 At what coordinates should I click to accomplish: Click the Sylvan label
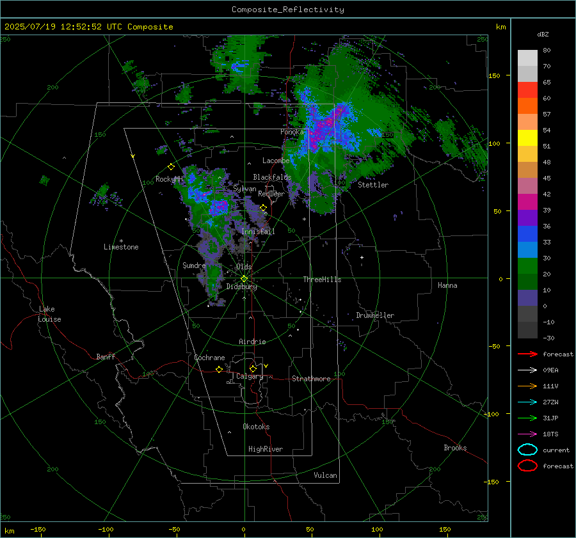pyautogui.click(x=244, y=189)
